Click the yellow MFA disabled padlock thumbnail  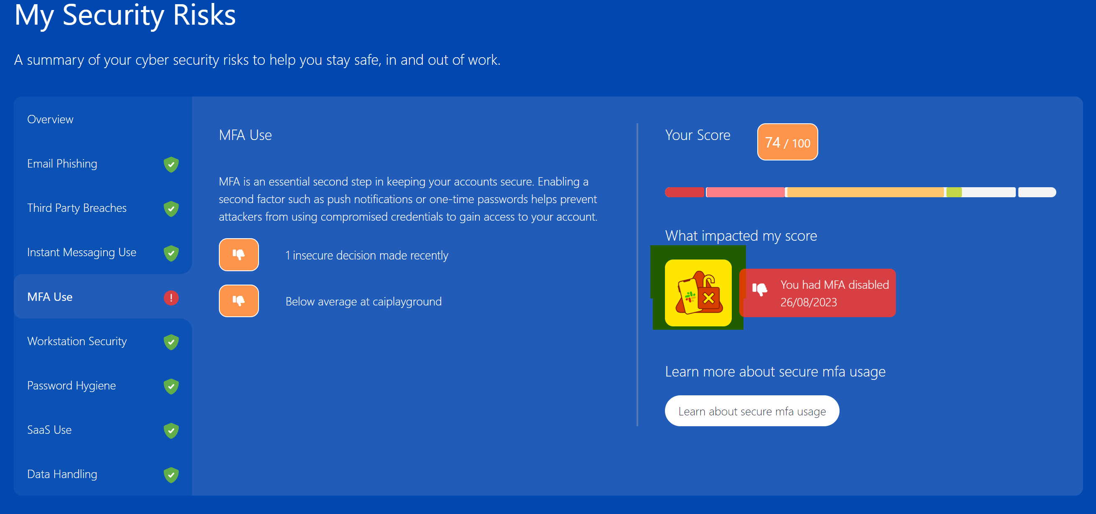[698, 293]
